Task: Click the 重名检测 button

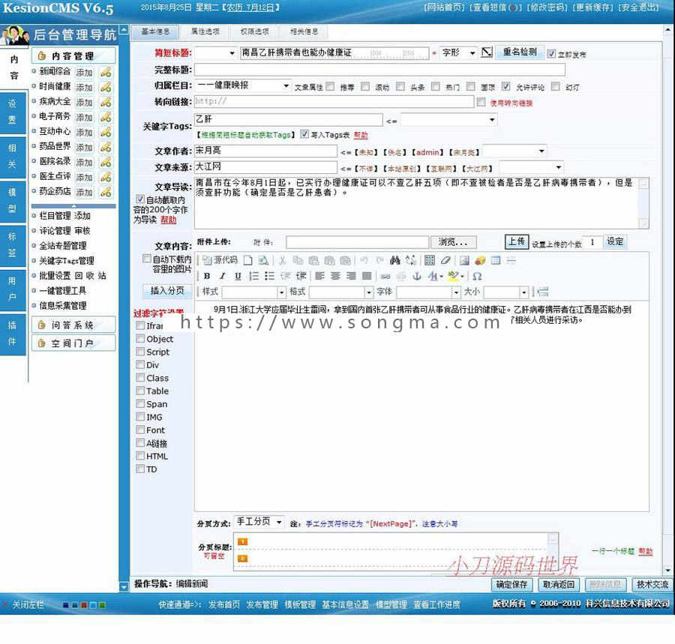Action: (520, 52)
